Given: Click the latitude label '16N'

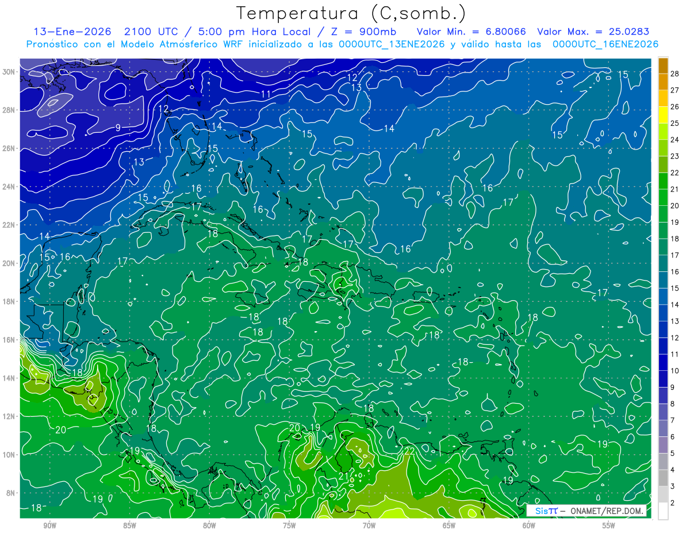Looking at the screenshot, I should [9, 340].
